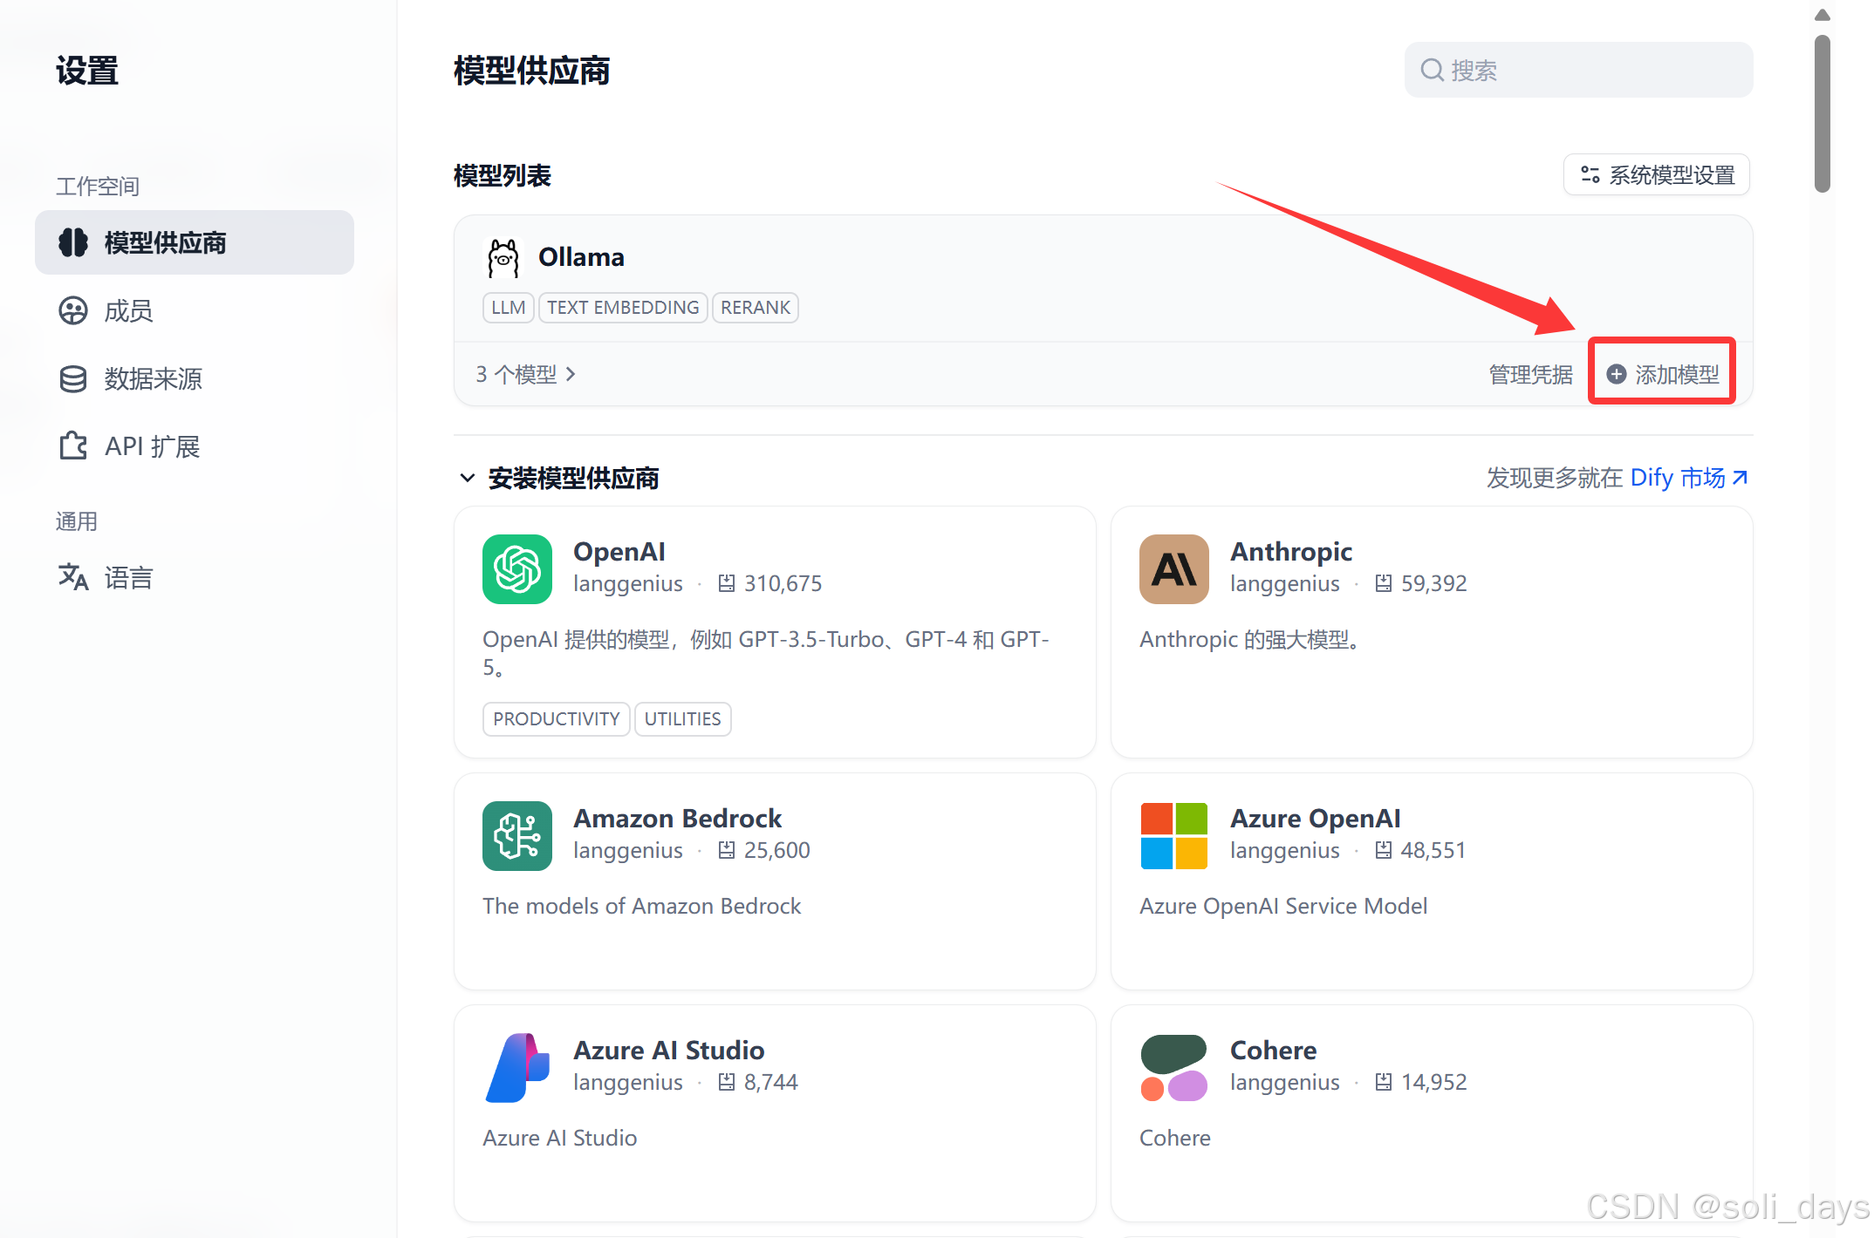Click 管理凭据 on the Ollama card
The image size is (1874, 1238).
(1530, 374)
